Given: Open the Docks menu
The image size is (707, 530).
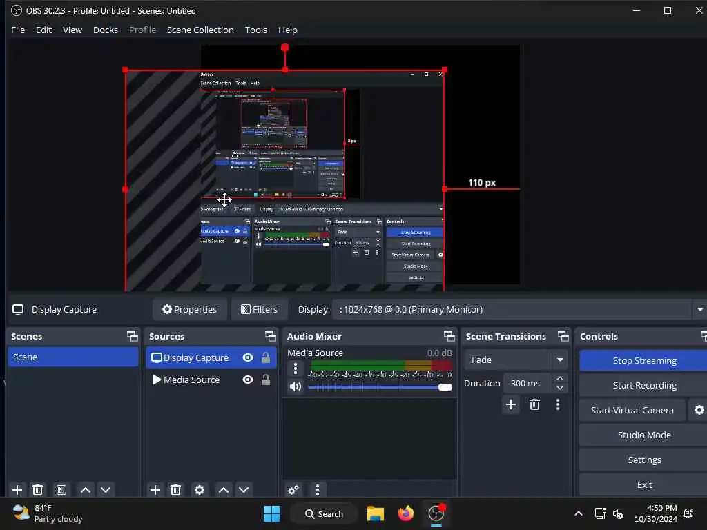Looking at the screenshot, I should 106,30.
